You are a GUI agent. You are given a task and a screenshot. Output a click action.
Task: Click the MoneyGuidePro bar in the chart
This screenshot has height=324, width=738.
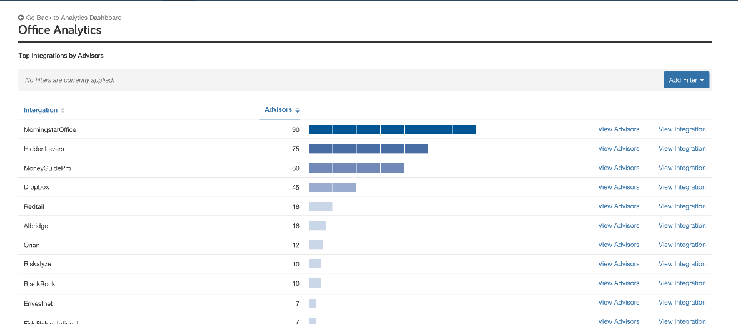point(356,168)
